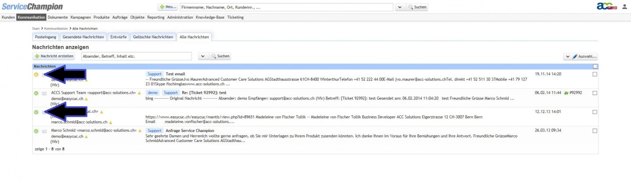This screenshot has width=631, height=183.
Task: Open the Reporting menu
Action: click(x=156, y=17)
